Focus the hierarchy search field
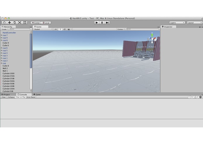203x144 pixels. pyautogui.click(x=20, y=29)
